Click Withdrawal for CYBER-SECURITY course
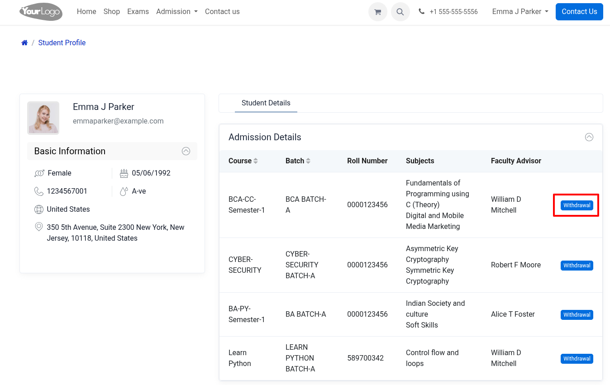The width and height of the screenshot is (610, 385). coord(577,266)
